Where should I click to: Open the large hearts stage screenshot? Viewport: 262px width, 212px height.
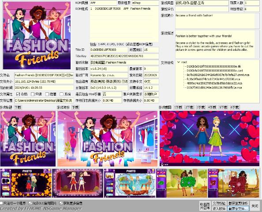tap(210, 139)
